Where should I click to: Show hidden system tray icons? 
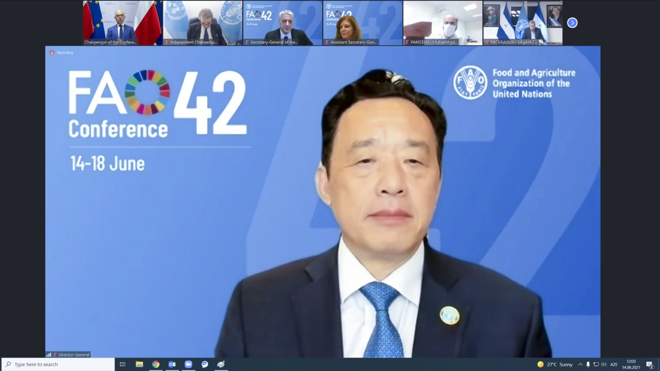[580, 364]
